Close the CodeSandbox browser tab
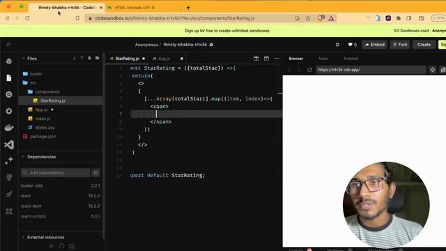Viewport: 446px width, 251px height. (x=101, y=8)
